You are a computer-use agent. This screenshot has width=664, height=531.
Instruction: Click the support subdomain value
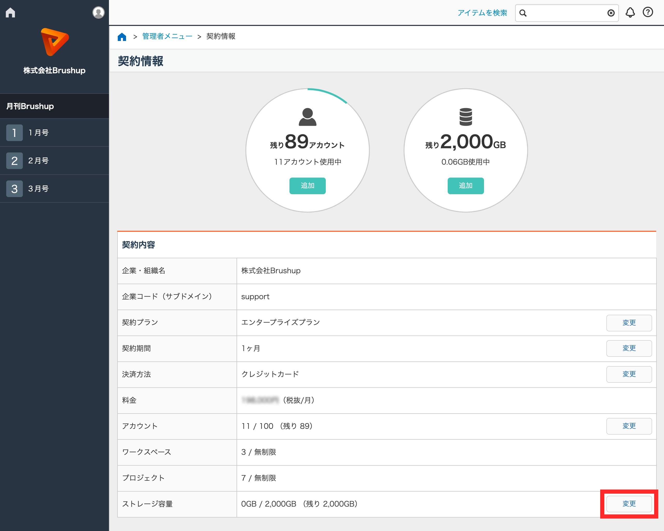tap(255, 297)
